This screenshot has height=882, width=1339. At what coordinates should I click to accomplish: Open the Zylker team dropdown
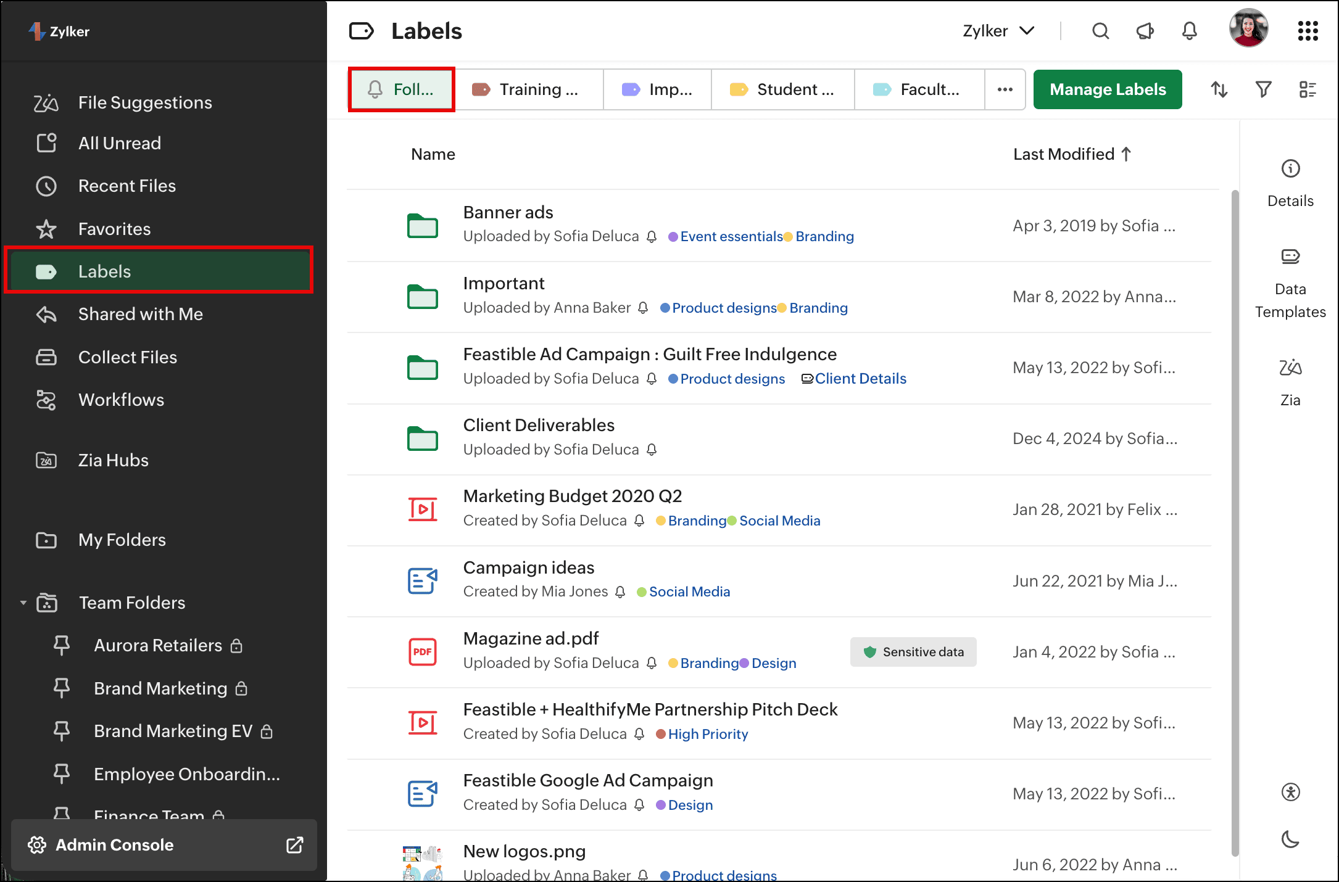[998, 31]
